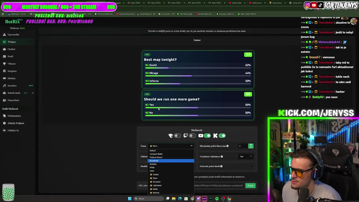The height and width of the screenshot is (202, 359).
Task: Select Neon option in theme list
Action: 171,178
